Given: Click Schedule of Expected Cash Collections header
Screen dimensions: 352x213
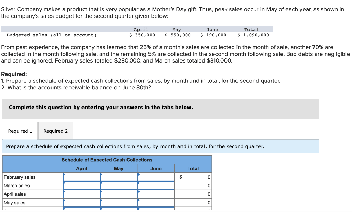Looking at the screenshot, I should point(107,160).
